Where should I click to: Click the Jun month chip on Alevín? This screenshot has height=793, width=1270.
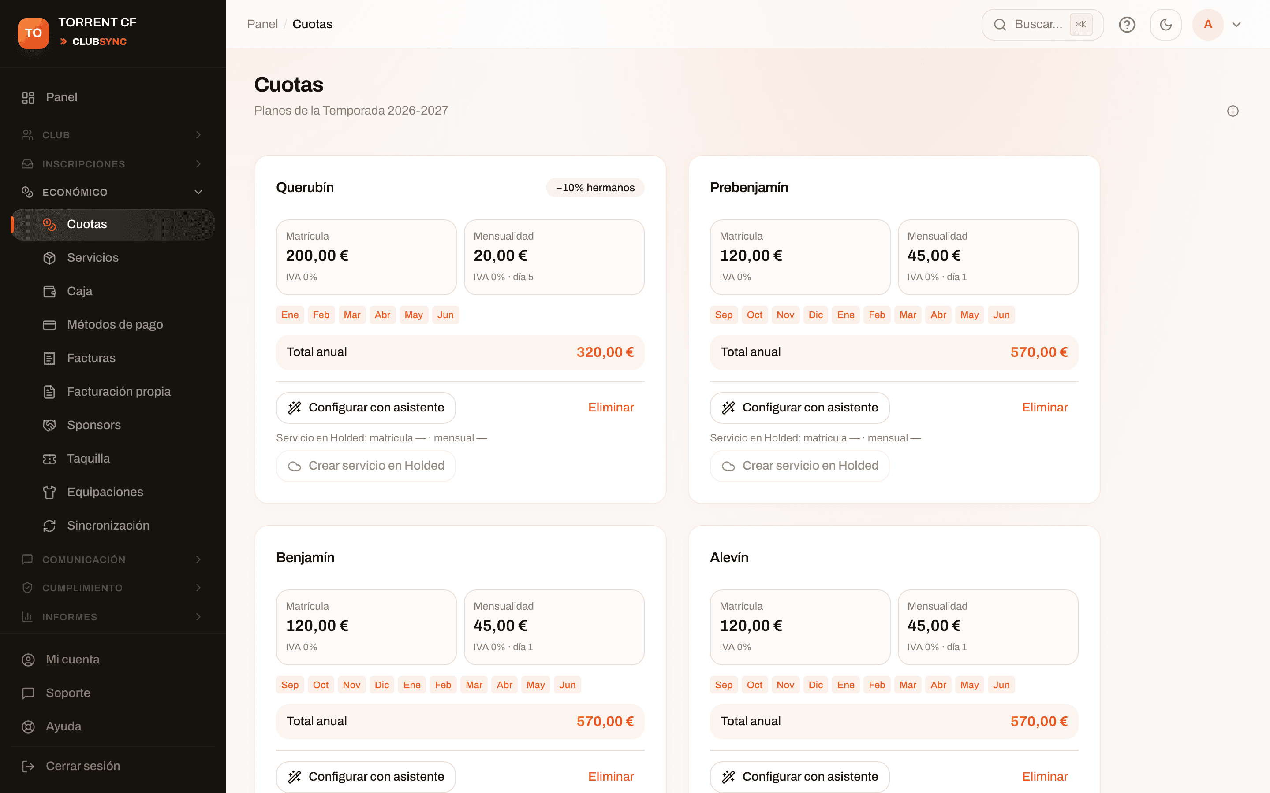pos(1001,686)
